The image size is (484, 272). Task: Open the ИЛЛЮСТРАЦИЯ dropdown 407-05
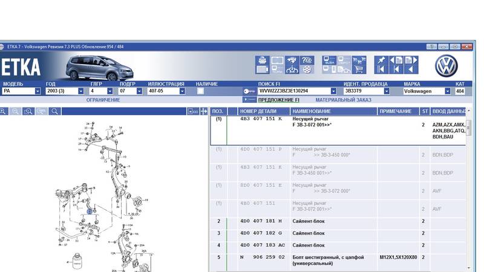coord(167,91)
